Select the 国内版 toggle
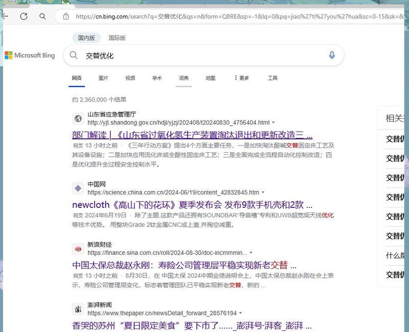Screen dimensions: 409x332 click(86, 38)
